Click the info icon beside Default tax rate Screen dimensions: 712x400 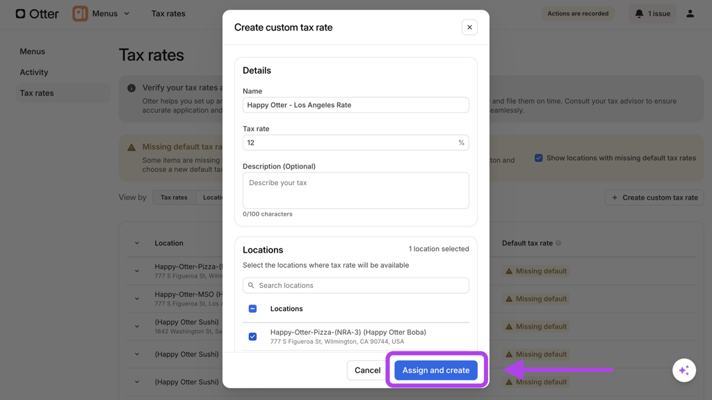558,243
